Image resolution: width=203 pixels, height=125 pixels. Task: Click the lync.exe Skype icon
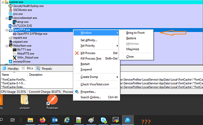[11, 14]
